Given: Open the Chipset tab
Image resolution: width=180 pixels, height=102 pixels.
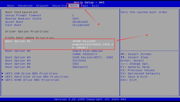Looking at the screenshot, I should pyautogui.click(x=42, y=6).
